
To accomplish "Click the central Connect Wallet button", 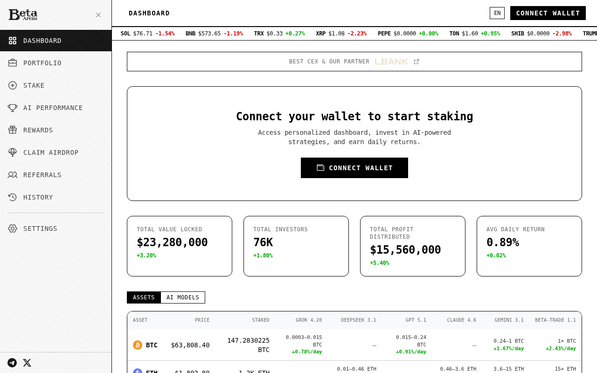I will coord(354,168).
